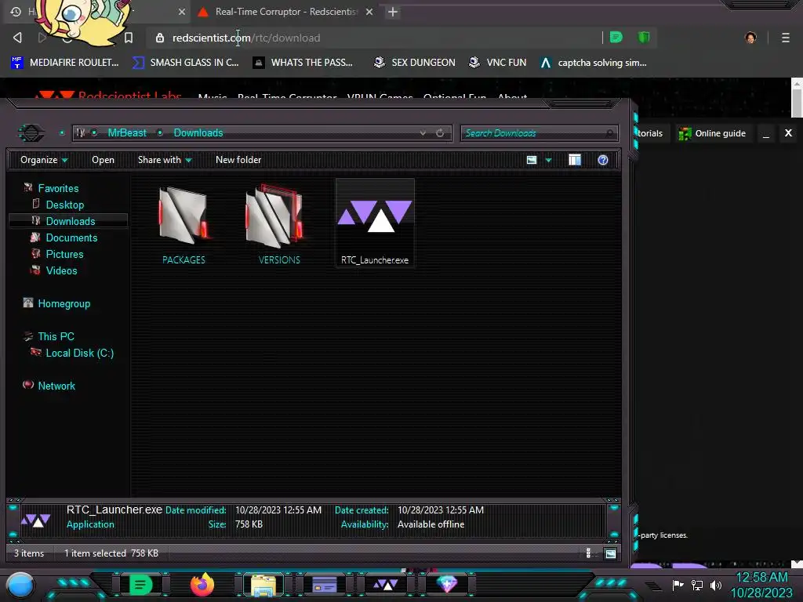Open the Share with dropdown
This screenshot has height=602, width=803.
click(165, 160)
